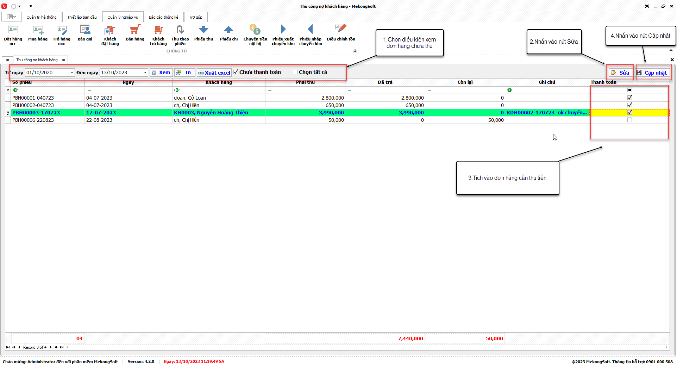Click the Khách hàng filter condition icon
The width and height of the screenshot is (677, 366).
[177, 90]
